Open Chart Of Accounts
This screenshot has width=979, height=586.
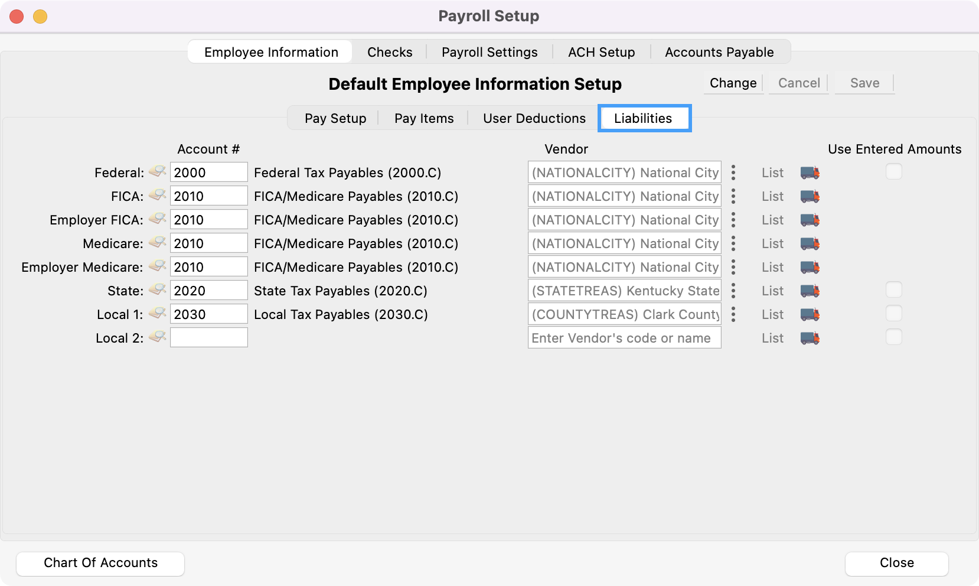[x=100, y=563]
